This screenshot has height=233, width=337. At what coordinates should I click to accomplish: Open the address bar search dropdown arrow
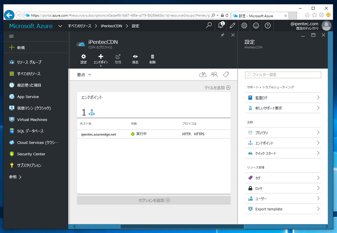218,15
